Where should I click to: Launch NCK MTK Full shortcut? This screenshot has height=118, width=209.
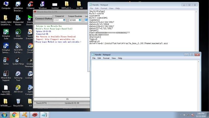pos(18,48)
